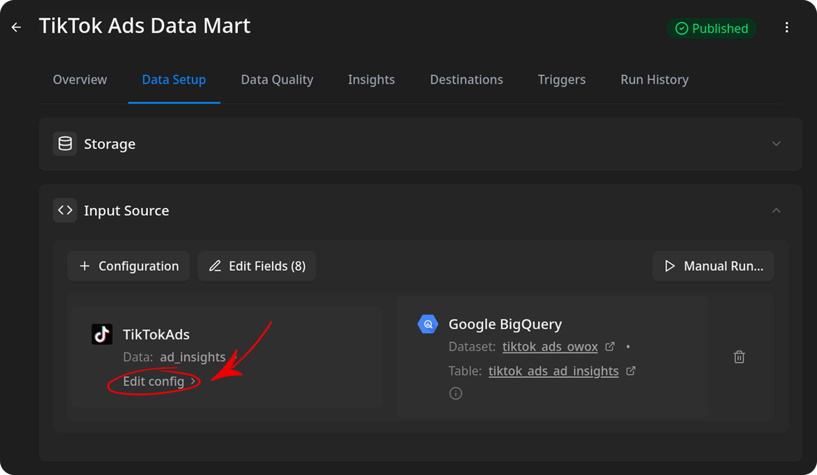Delete the configuration with the trash icon
The height and width of the screenshot is (475, 817).
coord(739,357)
